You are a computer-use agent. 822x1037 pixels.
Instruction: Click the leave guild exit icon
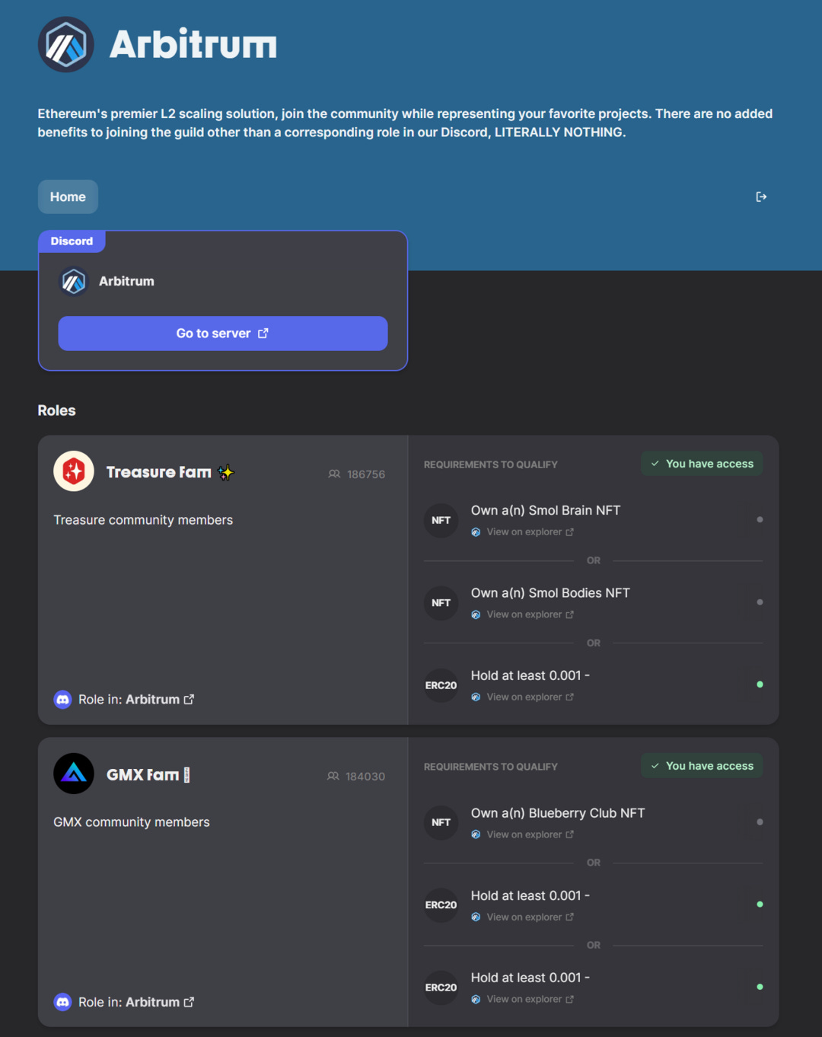coord(761,197)
